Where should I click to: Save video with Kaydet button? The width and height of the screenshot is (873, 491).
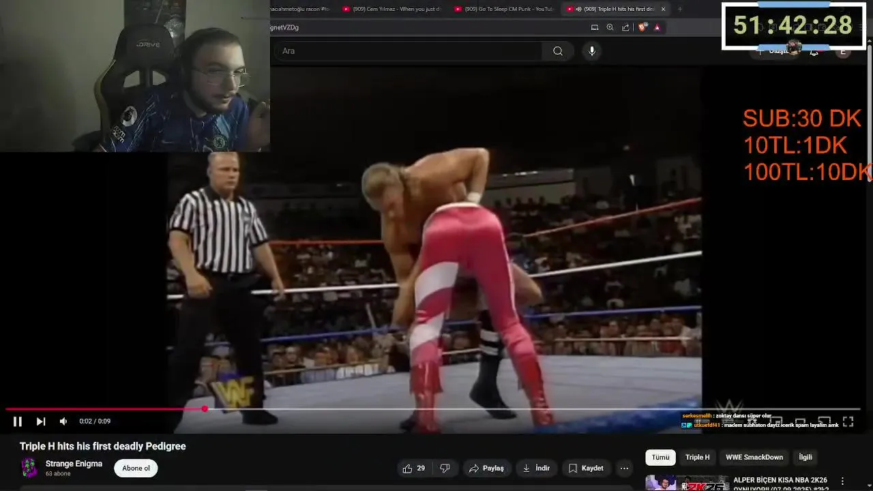[586, 468]
